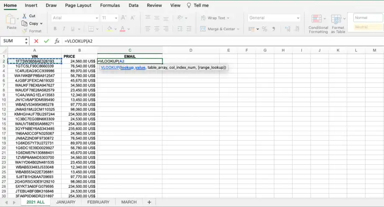Screen dimensions: 384x207
Task: Increase font size with the large A icon
Action: (123, 18)
